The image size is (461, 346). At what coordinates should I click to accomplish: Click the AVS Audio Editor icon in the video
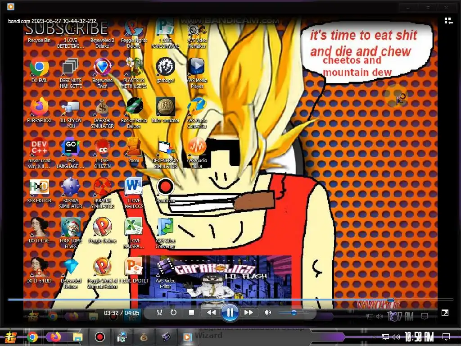tap(197, 153)
